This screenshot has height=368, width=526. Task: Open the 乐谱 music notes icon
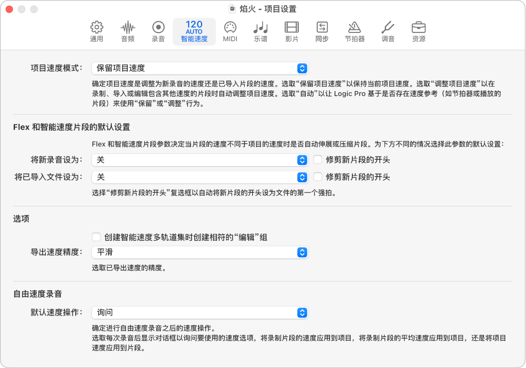click(261, 28)
